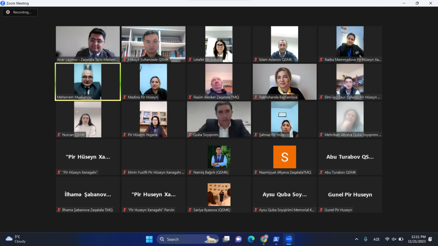Open the Wi-Fi network flyout

[387, 239]
